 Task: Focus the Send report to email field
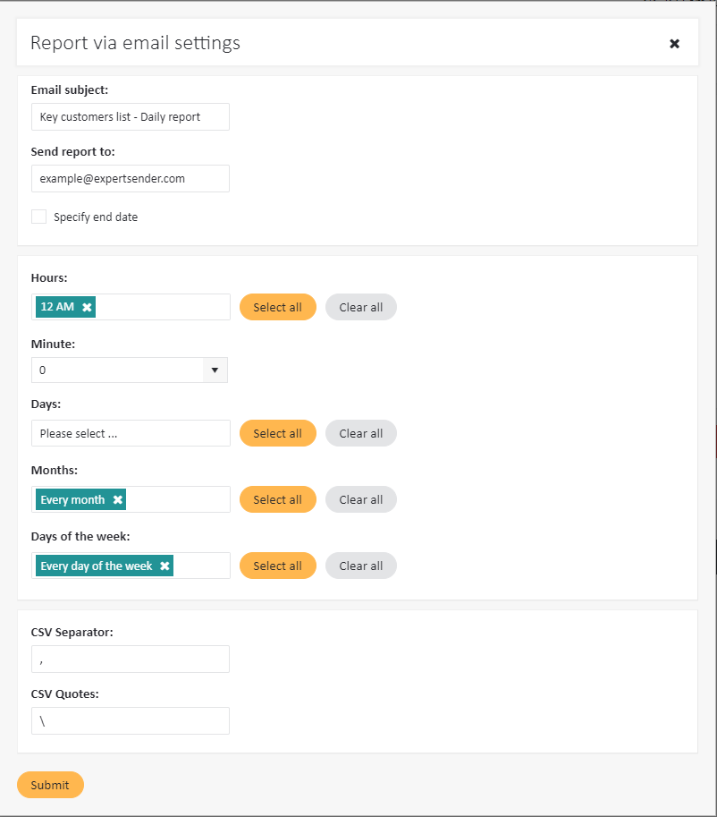coord(131,178)
